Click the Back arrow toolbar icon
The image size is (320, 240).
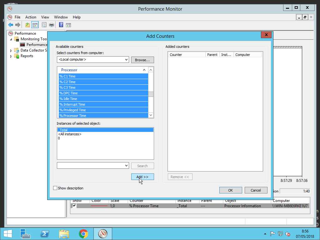coord(11,25)
